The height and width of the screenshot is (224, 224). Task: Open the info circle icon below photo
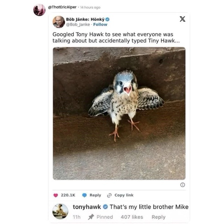click(183, 185)
